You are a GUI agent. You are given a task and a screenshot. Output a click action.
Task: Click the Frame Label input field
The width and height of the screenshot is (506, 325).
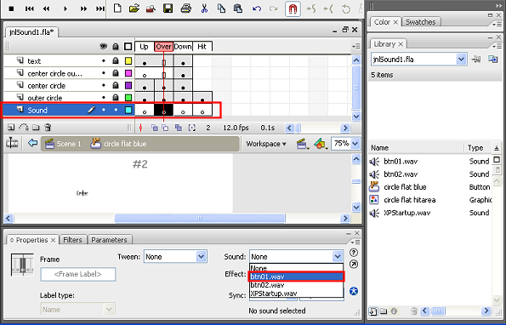pos(78,274)
